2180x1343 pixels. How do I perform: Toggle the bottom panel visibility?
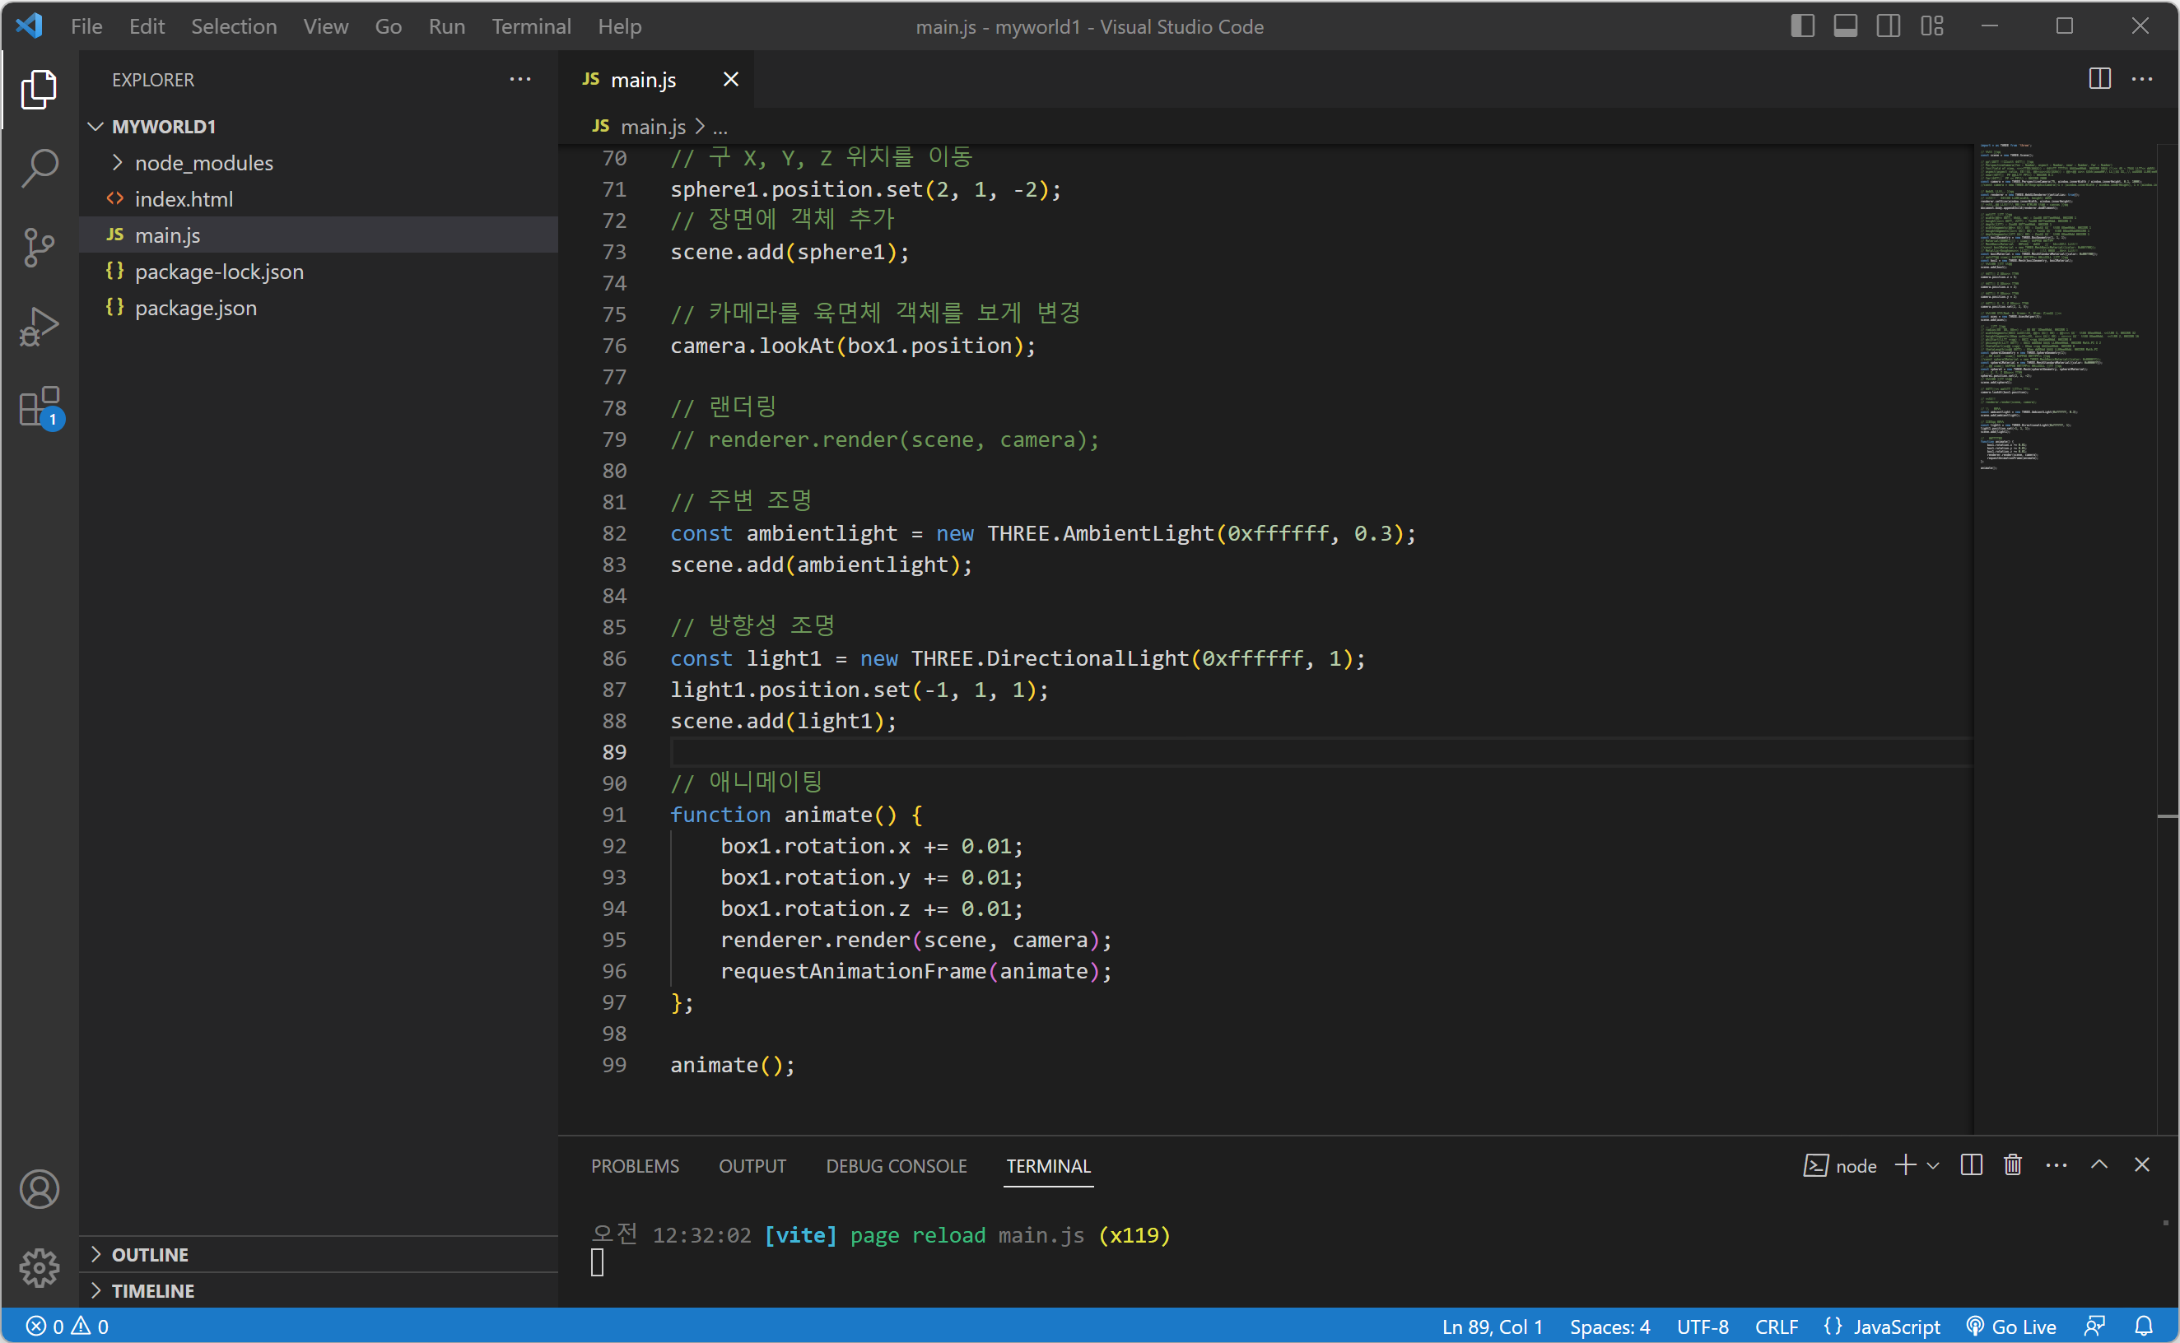coord(1845,26)
